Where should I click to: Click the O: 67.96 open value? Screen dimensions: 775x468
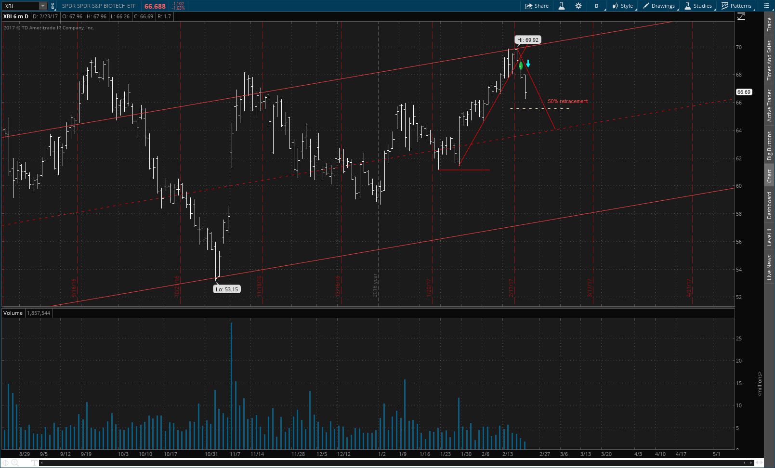pyautogui.click(x=72, y=16)
